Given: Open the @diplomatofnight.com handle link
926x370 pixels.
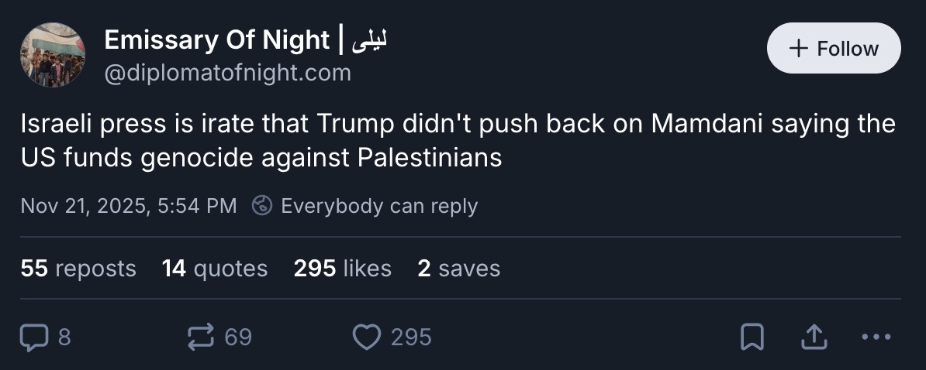Looking at the screenshot, I should 227,73.
